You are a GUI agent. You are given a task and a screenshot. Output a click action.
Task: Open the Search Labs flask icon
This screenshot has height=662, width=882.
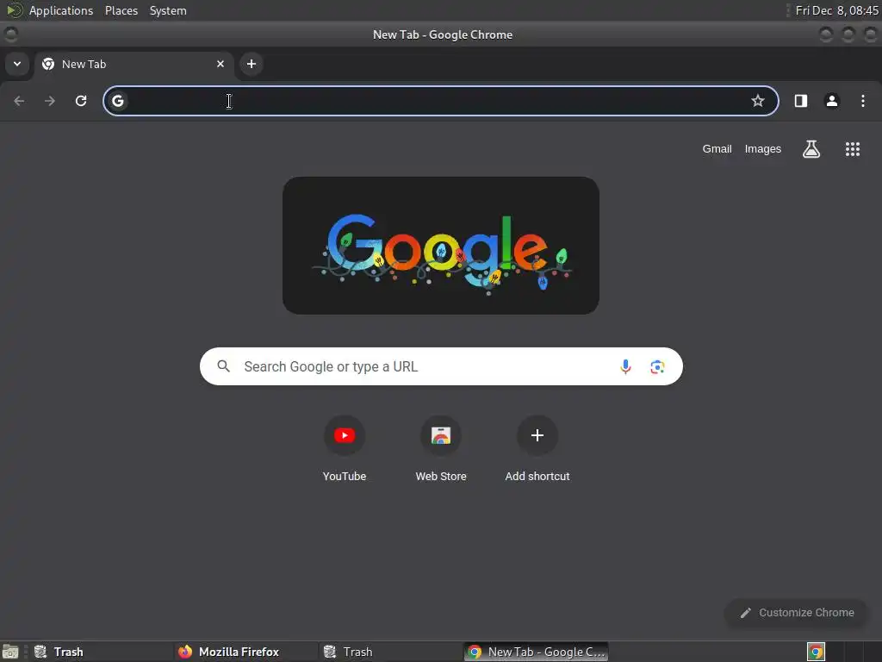(x=811, y=149)
